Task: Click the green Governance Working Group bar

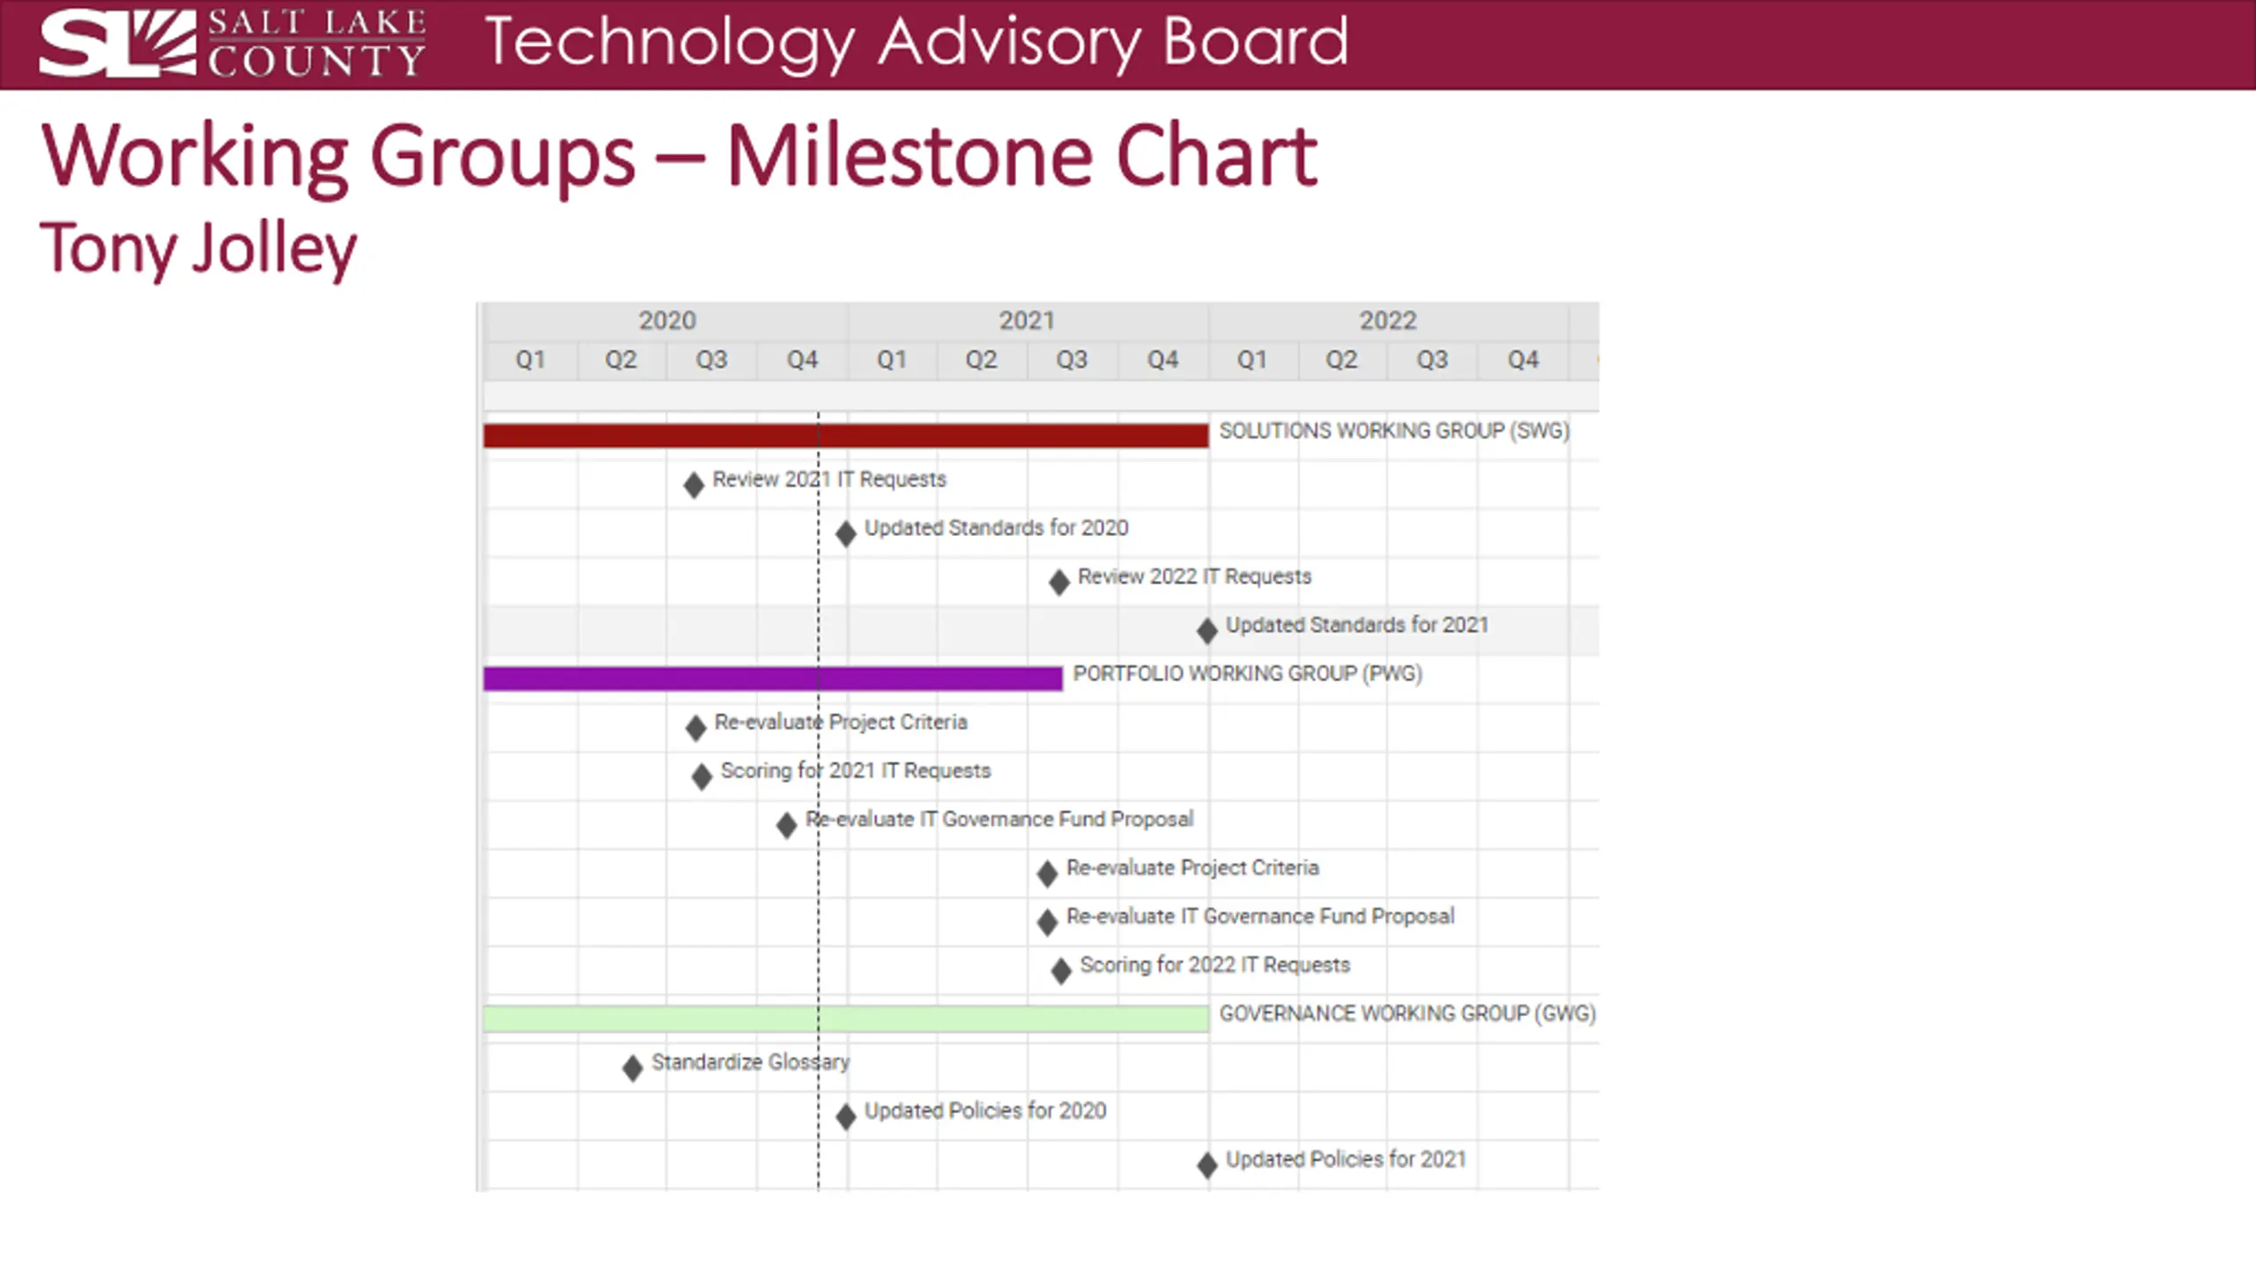Action: [x=846, y=1019]
